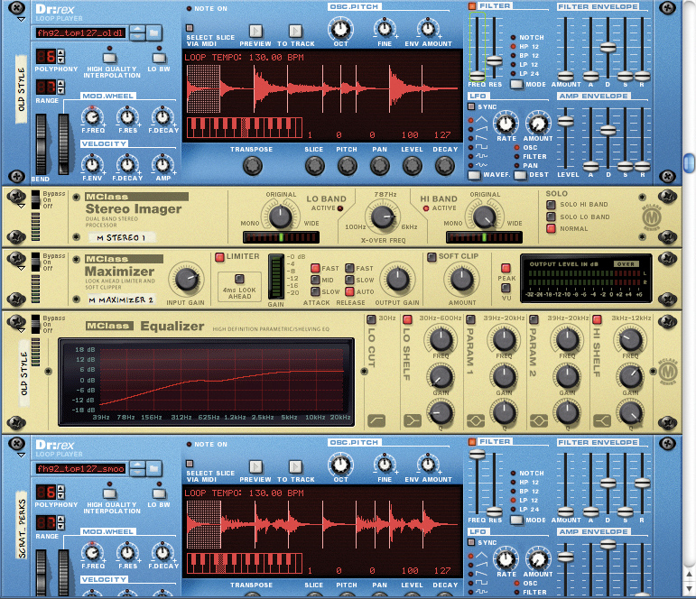Toggle the Lo Shelf band in Equalizer
The height and width of the screenshot is (599, 696).
(x=407, y=319)
